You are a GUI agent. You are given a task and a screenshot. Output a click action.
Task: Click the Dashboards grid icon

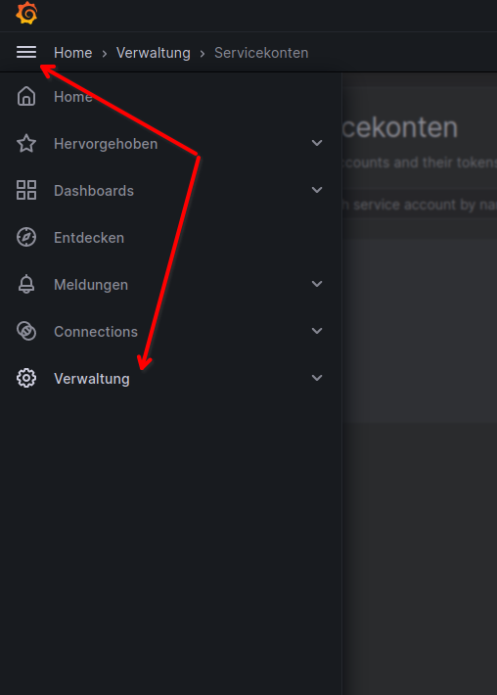coord(26,190)
